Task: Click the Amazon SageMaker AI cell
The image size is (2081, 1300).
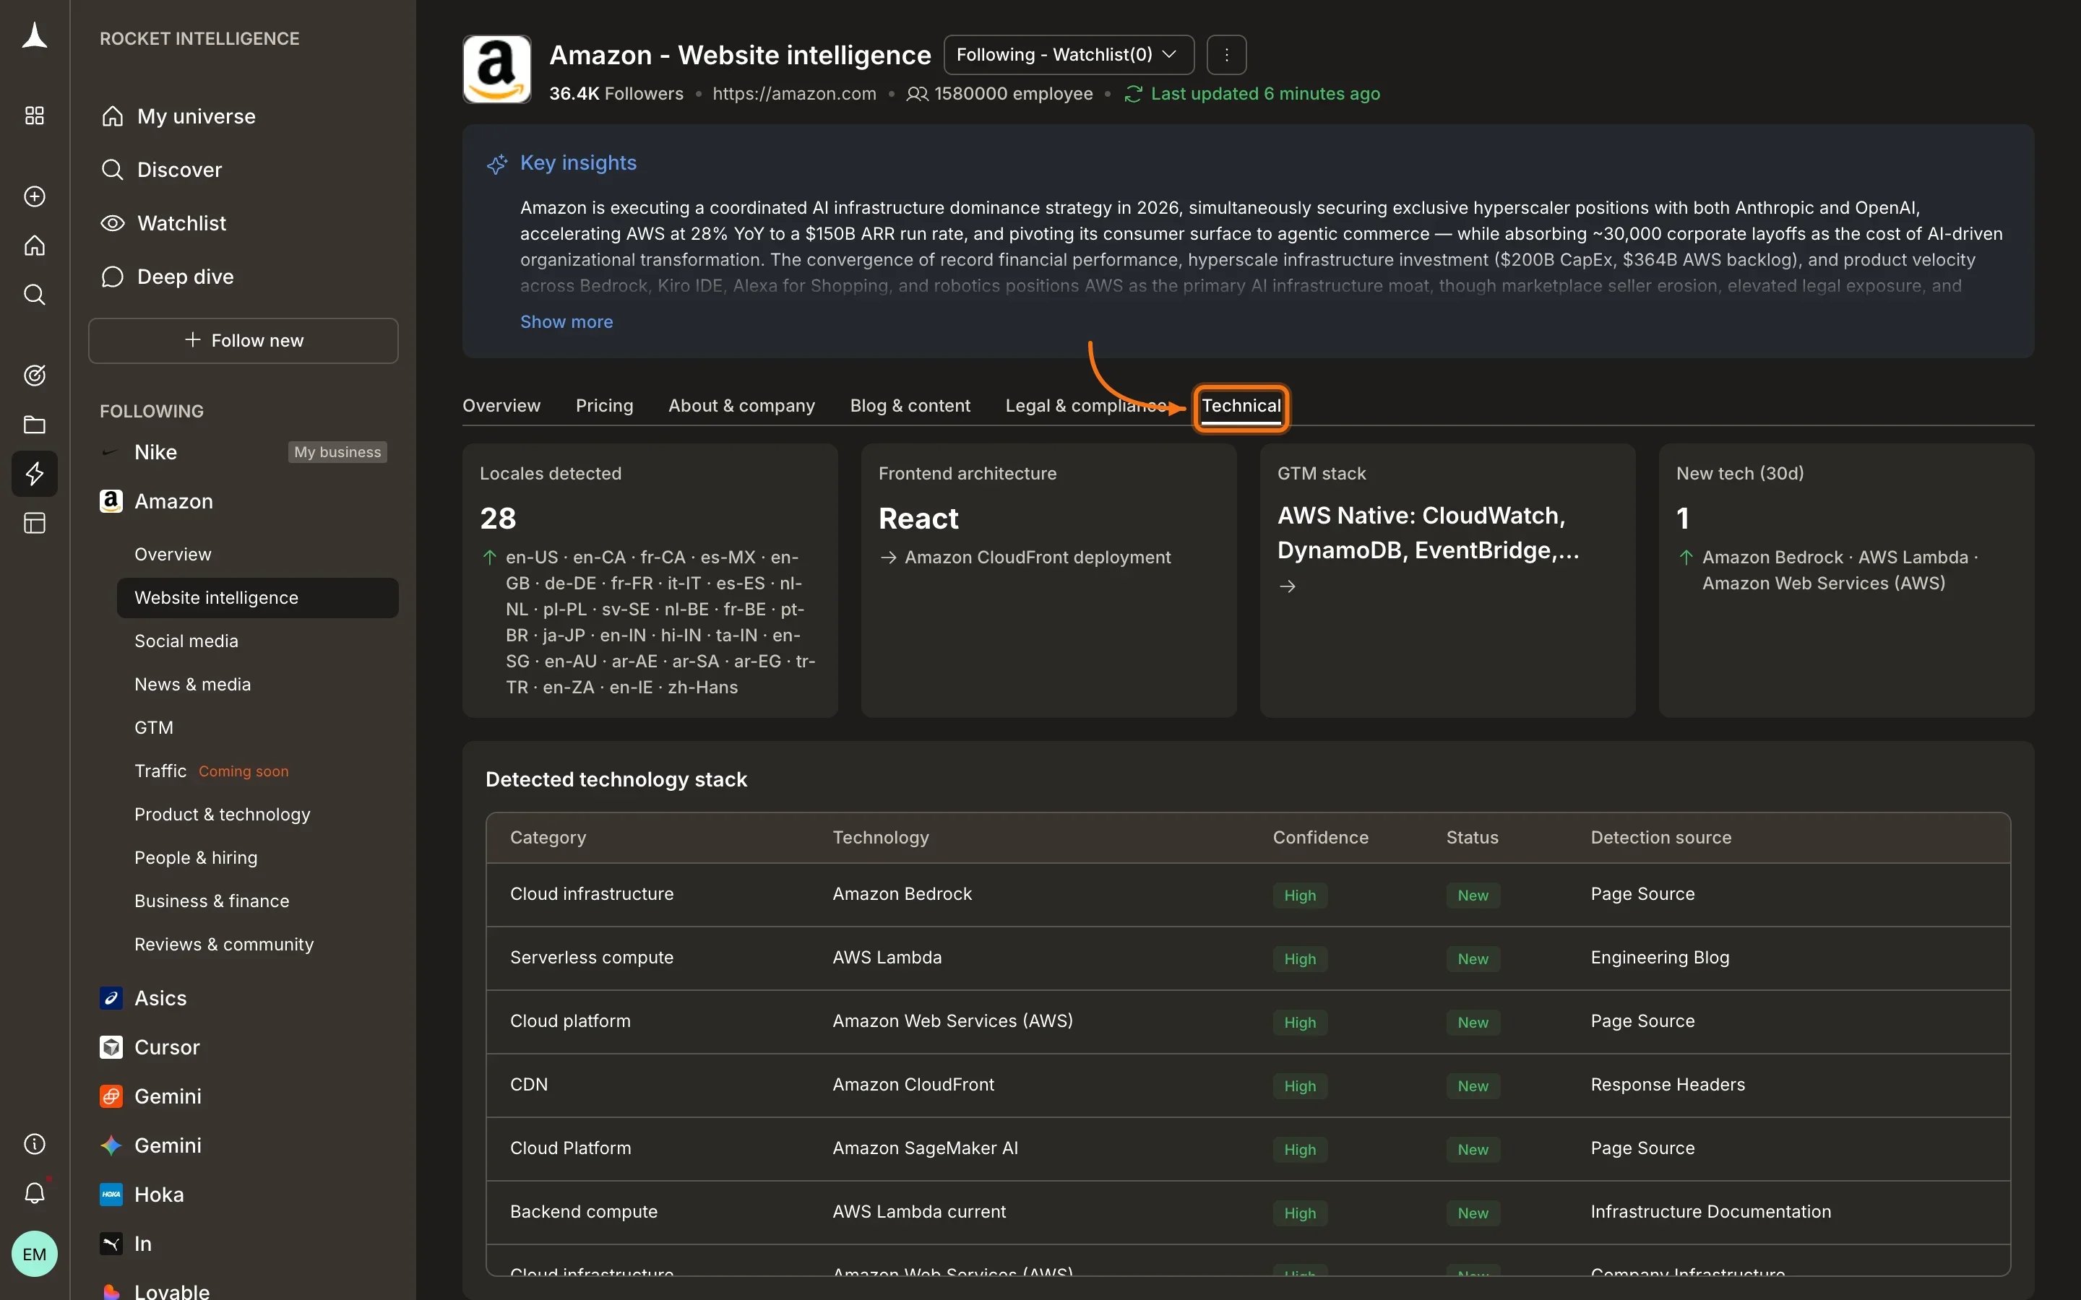Action: coord(926,1148)
